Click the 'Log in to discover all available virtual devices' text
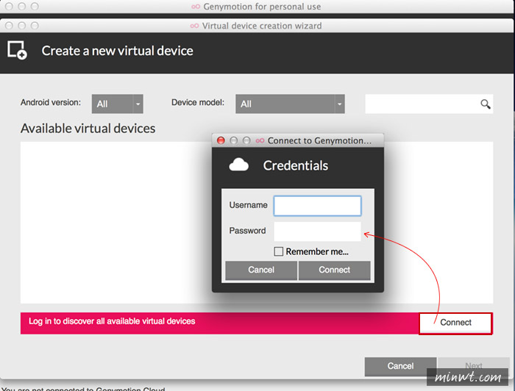This screenshot has width=515, height=391. coord(112,321)
